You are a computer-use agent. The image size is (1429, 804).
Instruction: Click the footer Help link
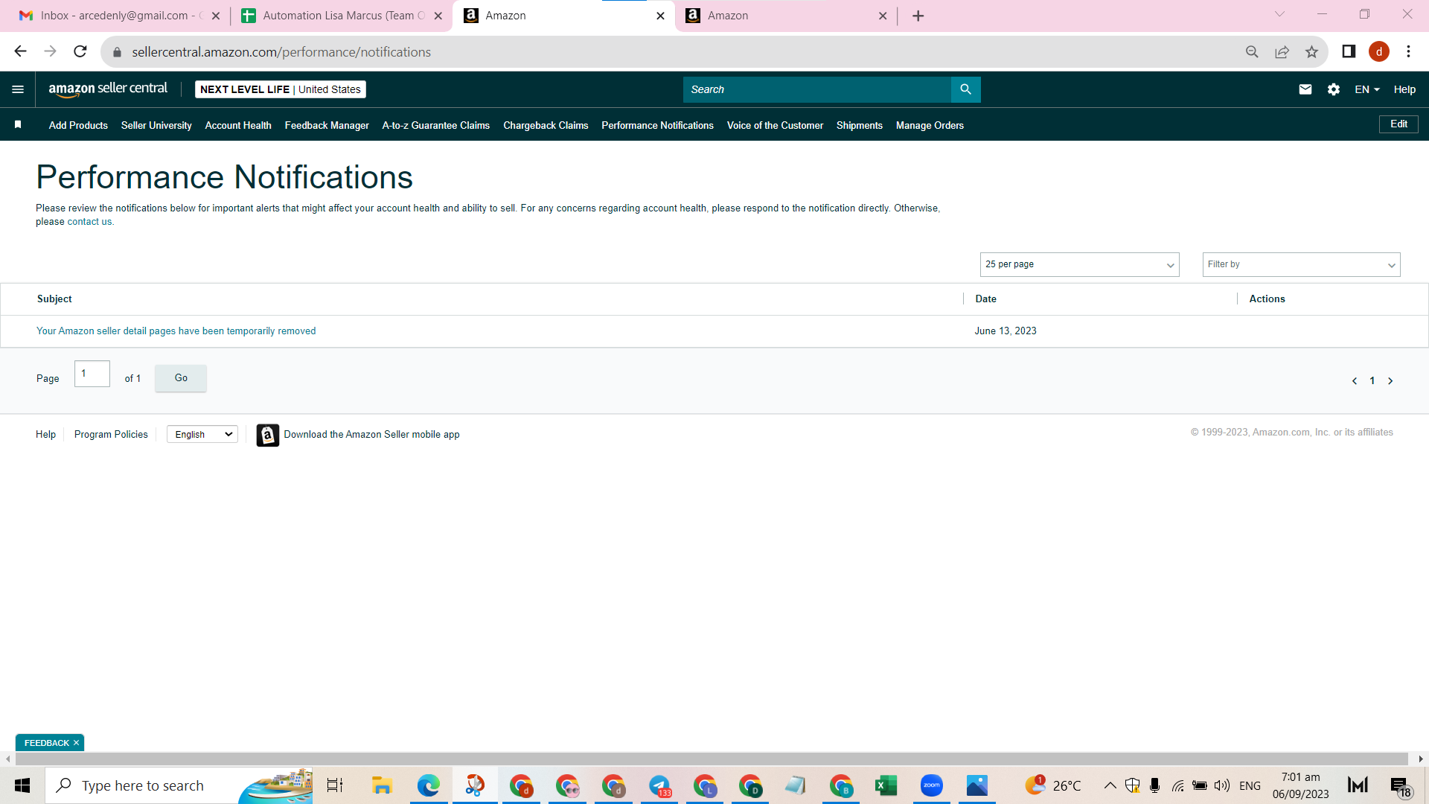click(x=45, y=435)
